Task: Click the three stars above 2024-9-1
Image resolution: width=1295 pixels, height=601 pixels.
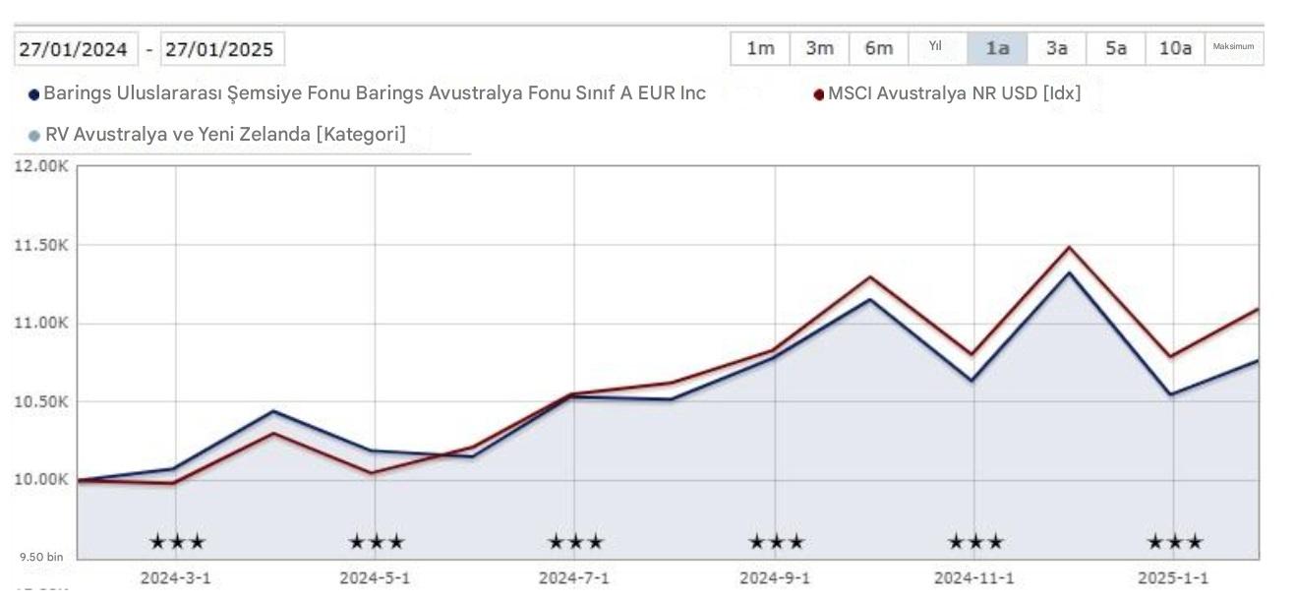Action: point(776,541)
